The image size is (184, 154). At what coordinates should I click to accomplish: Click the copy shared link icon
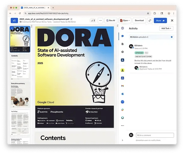[150, 20]
